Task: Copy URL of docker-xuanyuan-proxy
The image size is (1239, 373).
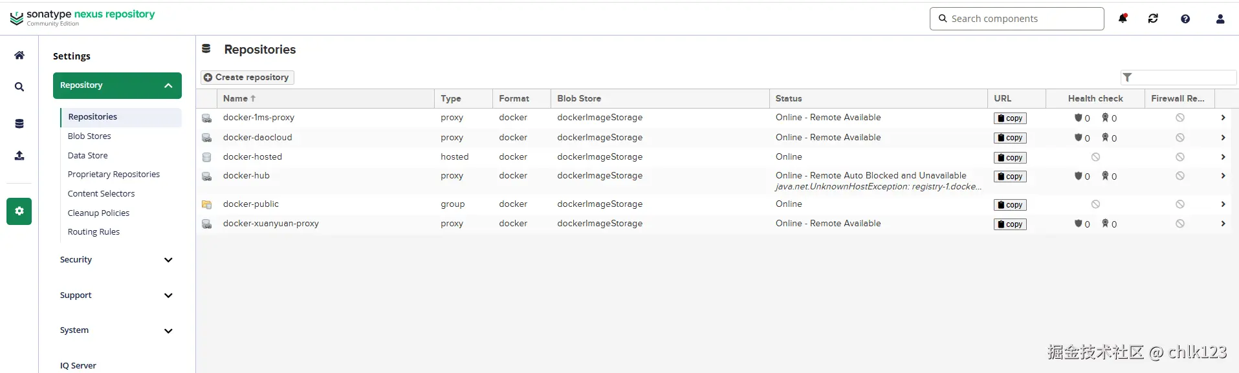Action: click(x=1010, y=224)
